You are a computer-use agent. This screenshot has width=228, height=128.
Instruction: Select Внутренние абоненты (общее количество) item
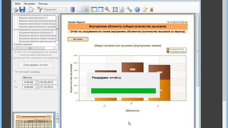[37, 38]
